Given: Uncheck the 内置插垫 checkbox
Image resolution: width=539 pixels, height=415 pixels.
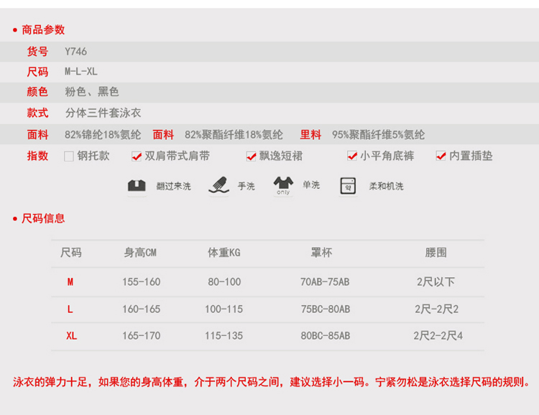Looking at the screenshot, I should 441,156.
